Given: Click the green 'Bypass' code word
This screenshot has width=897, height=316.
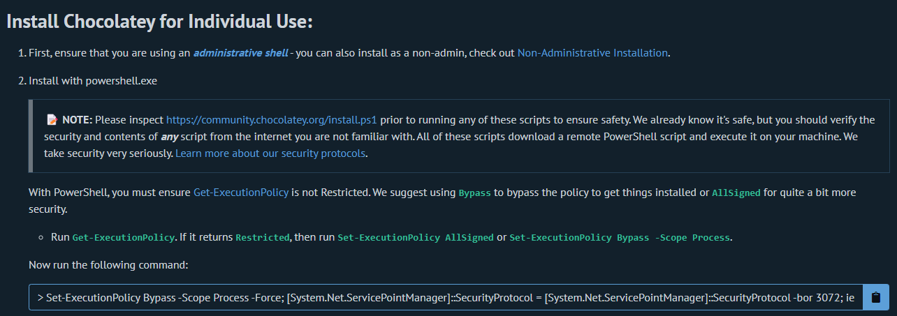Looking at the screenshot, I should point(475,193).
